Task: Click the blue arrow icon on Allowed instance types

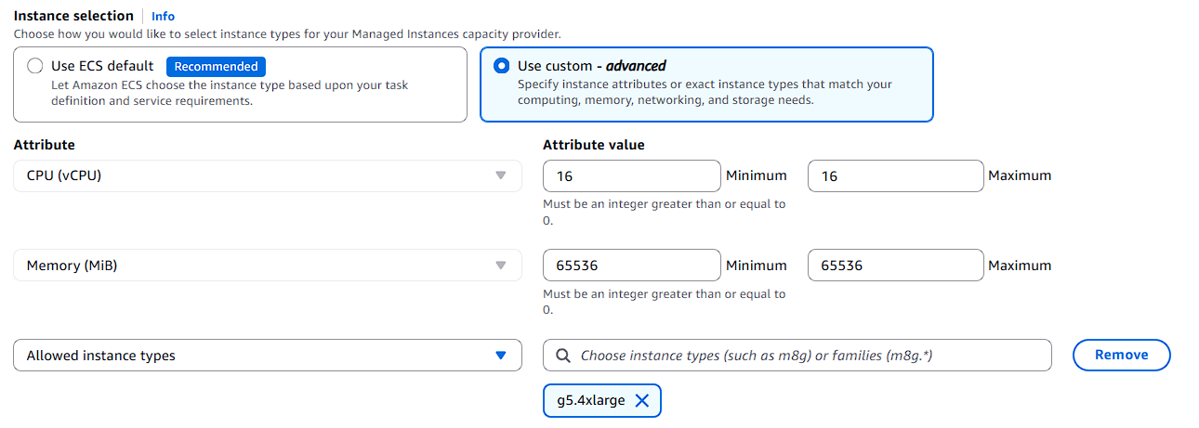Action: tap(501, 356)
